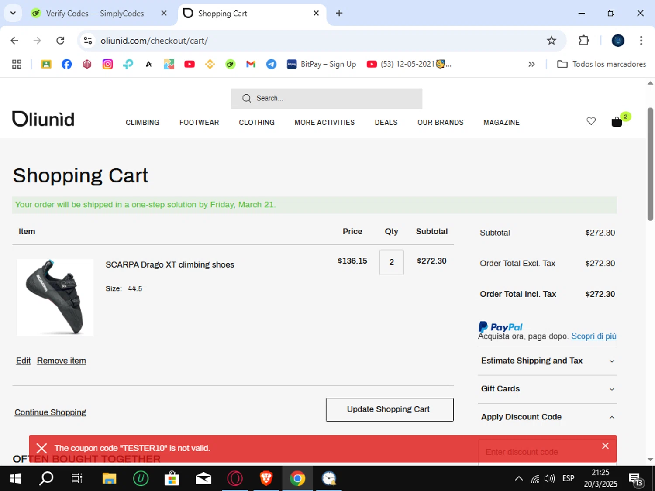This screenshot has width=655, height=491.
Task: Open Todos los marcadores folder
Action: 602,64
